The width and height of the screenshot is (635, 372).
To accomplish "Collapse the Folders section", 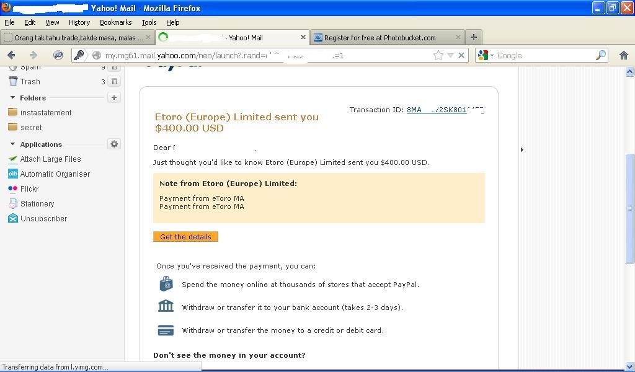I will point(12,97).
